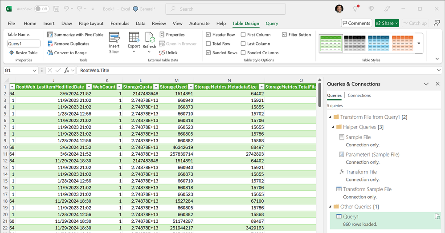Click the Comments button
445x233 pixels.
coord(356,23)
